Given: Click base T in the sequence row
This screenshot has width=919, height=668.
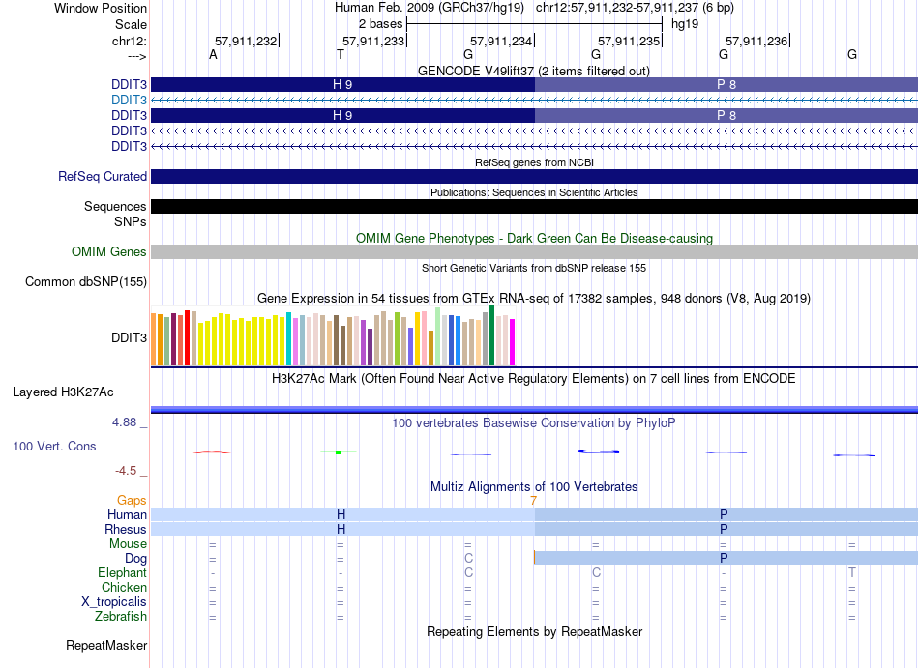Looking at the screenshot, I should (x=341, y=54).
